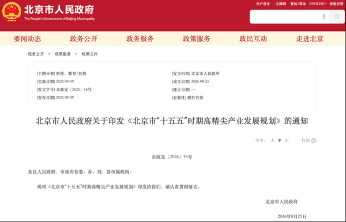
Task: Open the 无障碍 accessibility link
Action: tap(281, 4)
